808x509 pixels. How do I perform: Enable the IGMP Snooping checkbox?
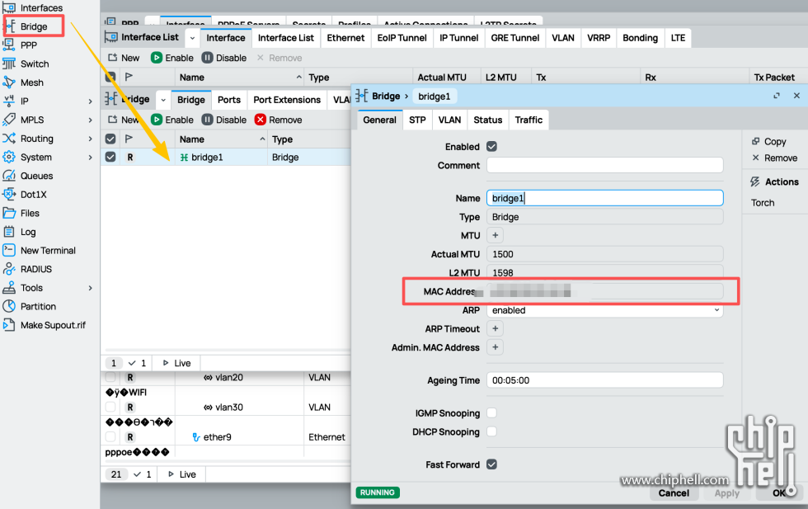492,413
